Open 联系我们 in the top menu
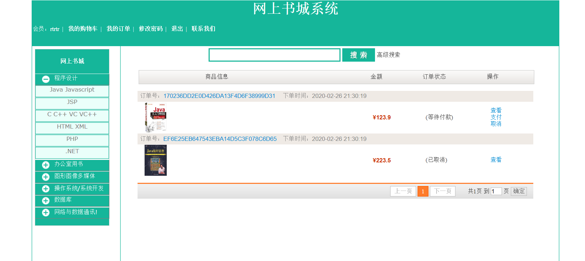The width and height of the screenshot is (585, 261). click(x=203, y=29)
